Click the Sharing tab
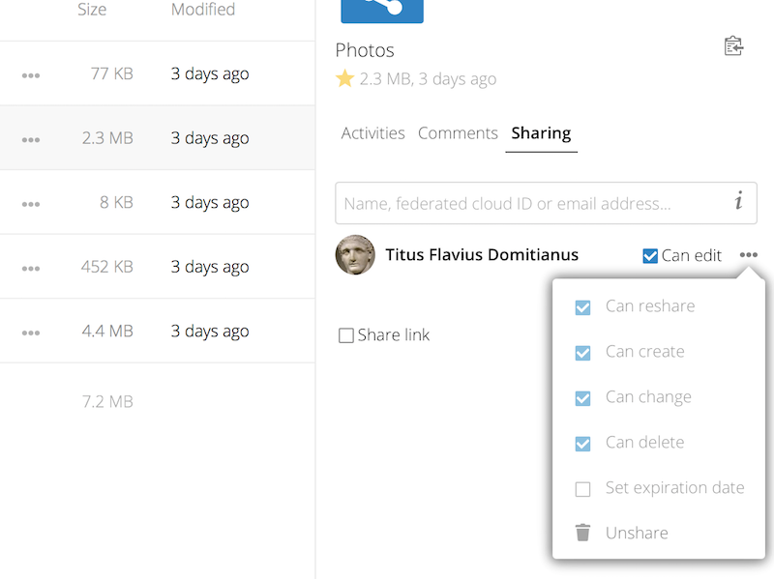The width and height of the screenshot is (774, 579). click(541, 133)
